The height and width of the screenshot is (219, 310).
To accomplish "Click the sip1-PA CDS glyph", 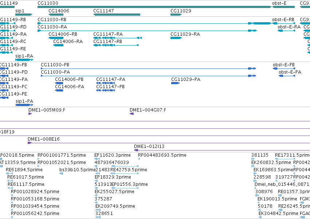I will [x=24, y=105].
